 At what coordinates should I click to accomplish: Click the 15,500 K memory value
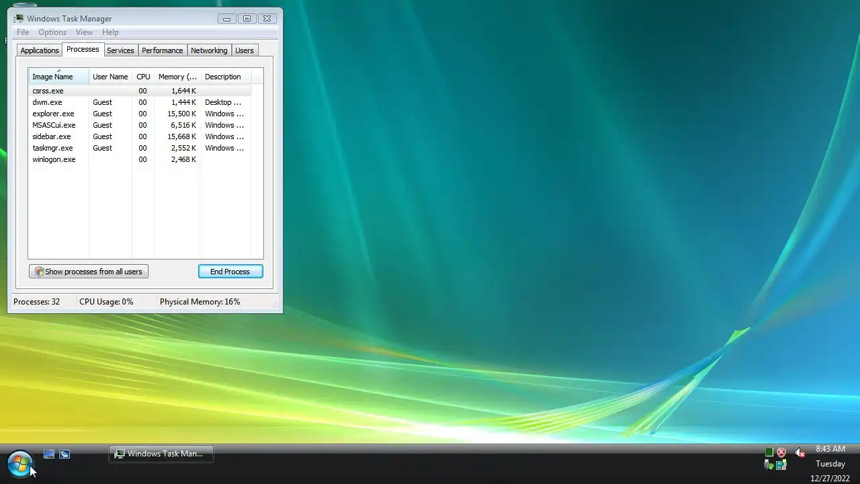click(x=181, y=114)
